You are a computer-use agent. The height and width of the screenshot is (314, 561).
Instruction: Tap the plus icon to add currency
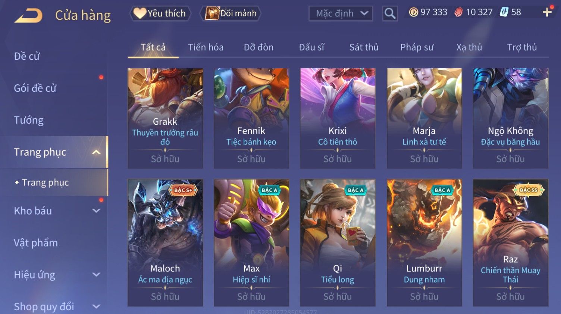pos(547,12)
